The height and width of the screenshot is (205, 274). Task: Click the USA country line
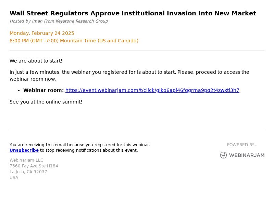click(x=14, y=178)
